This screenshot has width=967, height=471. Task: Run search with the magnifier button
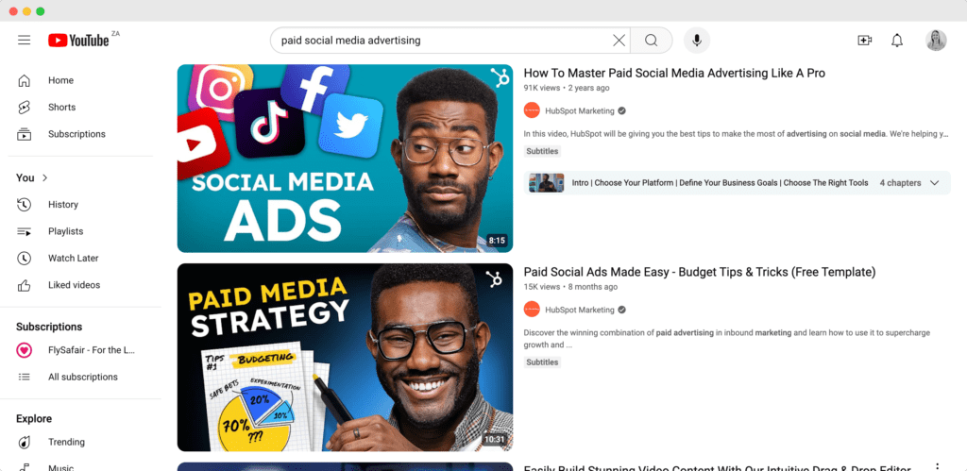click(x=652, y=41)
